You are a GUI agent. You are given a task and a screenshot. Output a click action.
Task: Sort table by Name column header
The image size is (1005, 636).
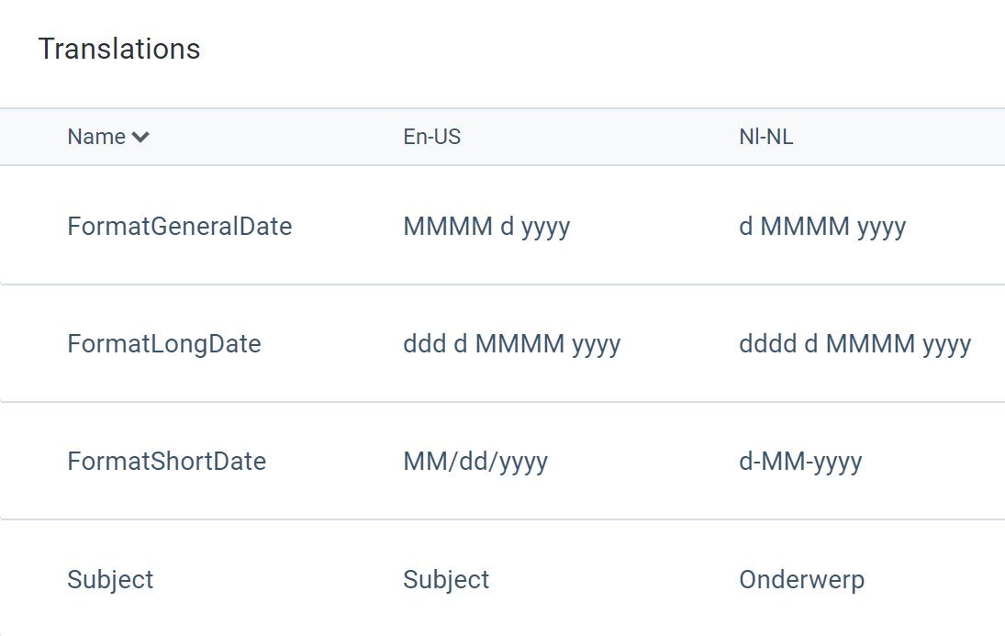pyautogui.click(x=108, y=137)
